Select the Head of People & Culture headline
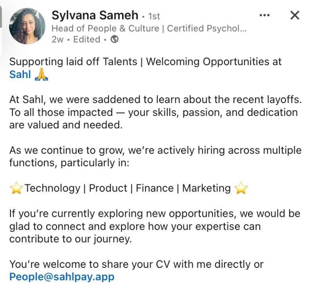This screenshot has width=313, height=289. (x=149, y=28)
